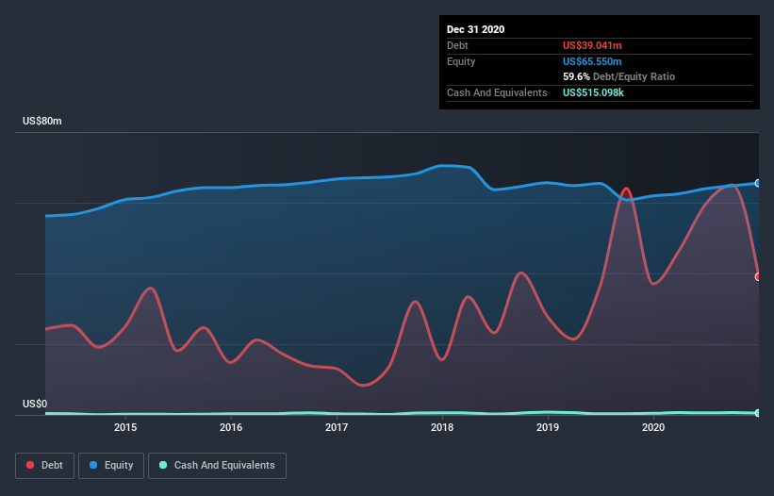Toggle the Equity legend button
The image size is (774, 496).
(111, 466)
